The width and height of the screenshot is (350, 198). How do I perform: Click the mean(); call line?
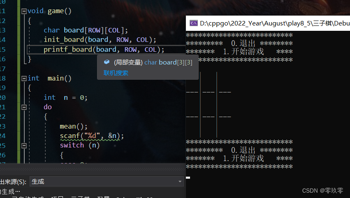[x=74, y=127]
